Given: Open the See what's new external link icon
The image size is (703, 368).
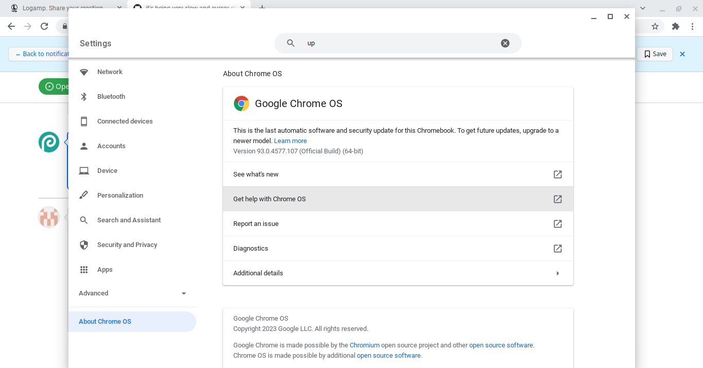Looking at the screenshot, I should click(558, 174).
